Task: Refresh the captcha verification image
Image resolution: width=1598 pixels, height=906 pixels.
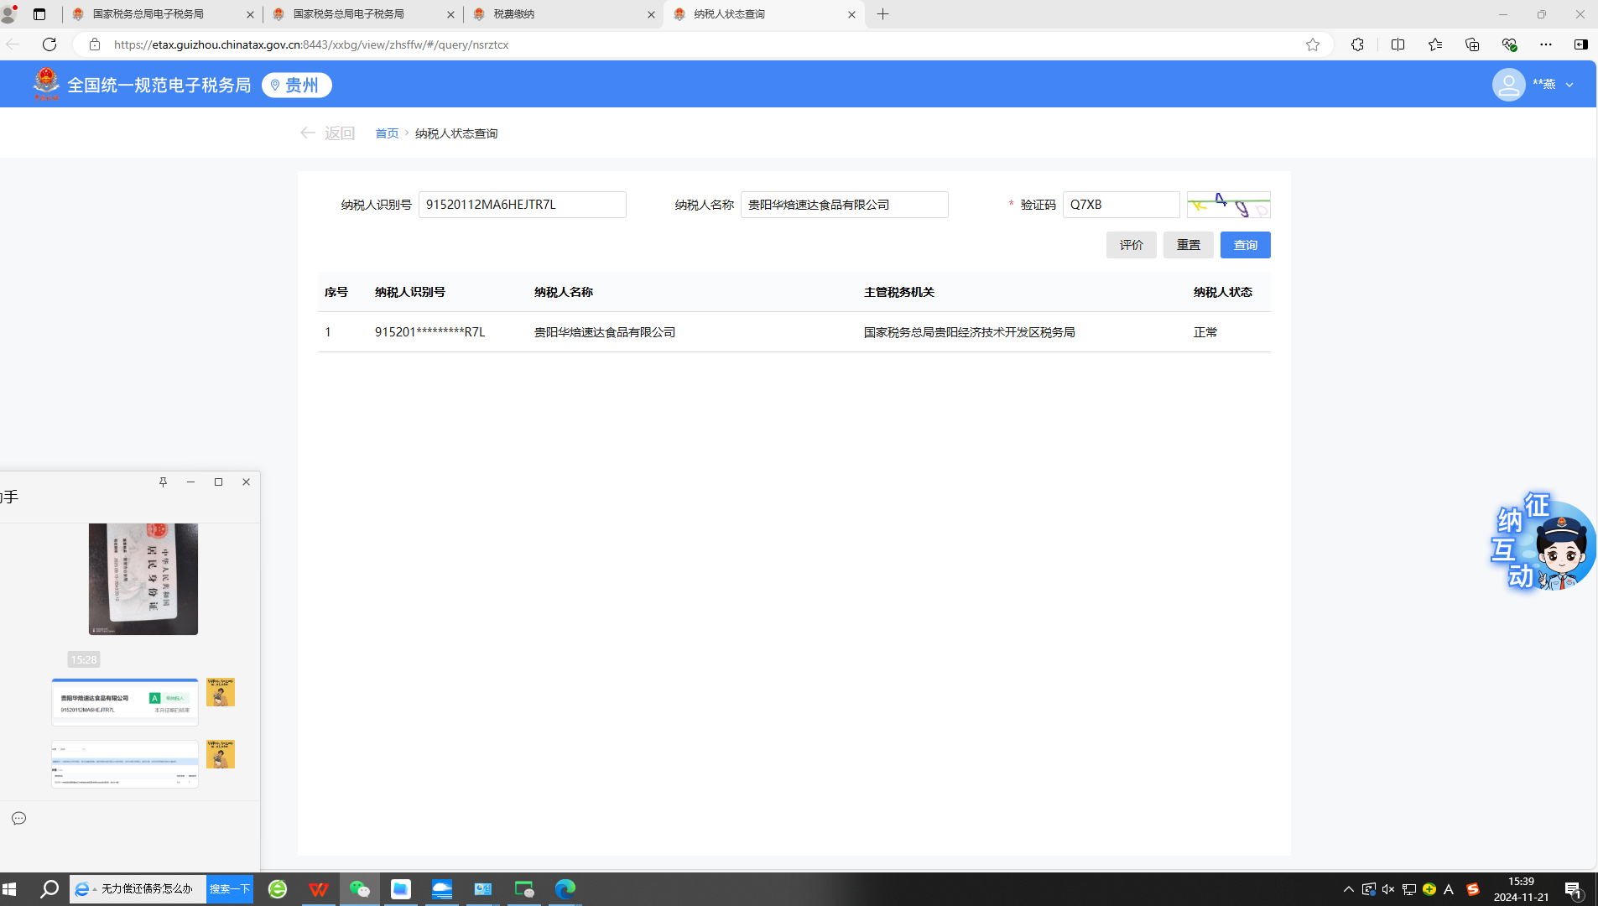Action: pos(1228,205)
